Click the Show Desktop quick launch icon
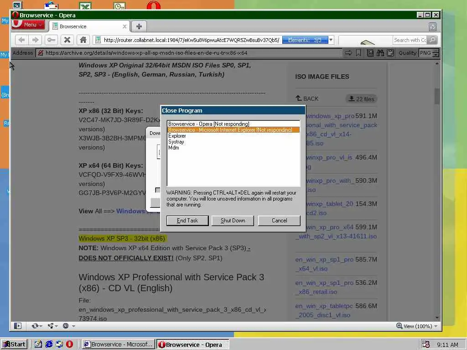 pos(38,345)
